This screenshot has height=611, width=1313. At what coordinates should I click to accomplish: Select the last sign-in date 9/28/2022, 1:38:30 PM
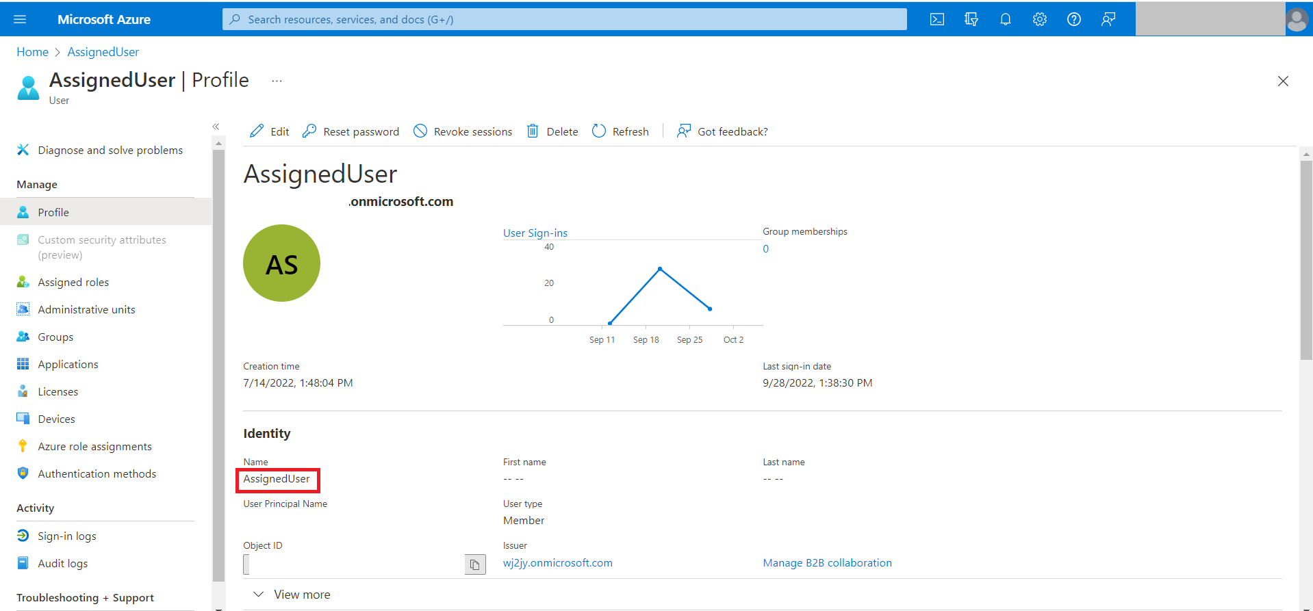pyautogui.click(x=817, y=382)
